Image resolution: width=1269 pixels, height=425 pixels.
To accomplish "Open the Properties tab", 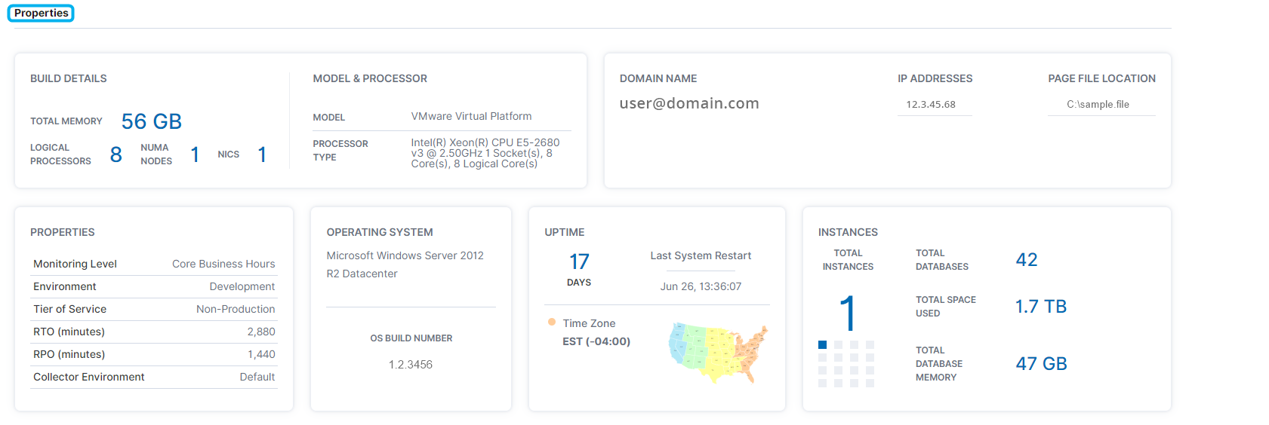I will coord(41,13).
